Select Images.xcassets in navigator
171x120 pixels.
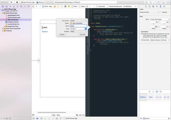13,22
